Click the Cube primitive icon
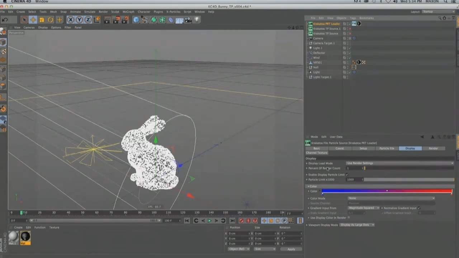The height and width of the screenshot is (258, 459). tap(136, 20)
